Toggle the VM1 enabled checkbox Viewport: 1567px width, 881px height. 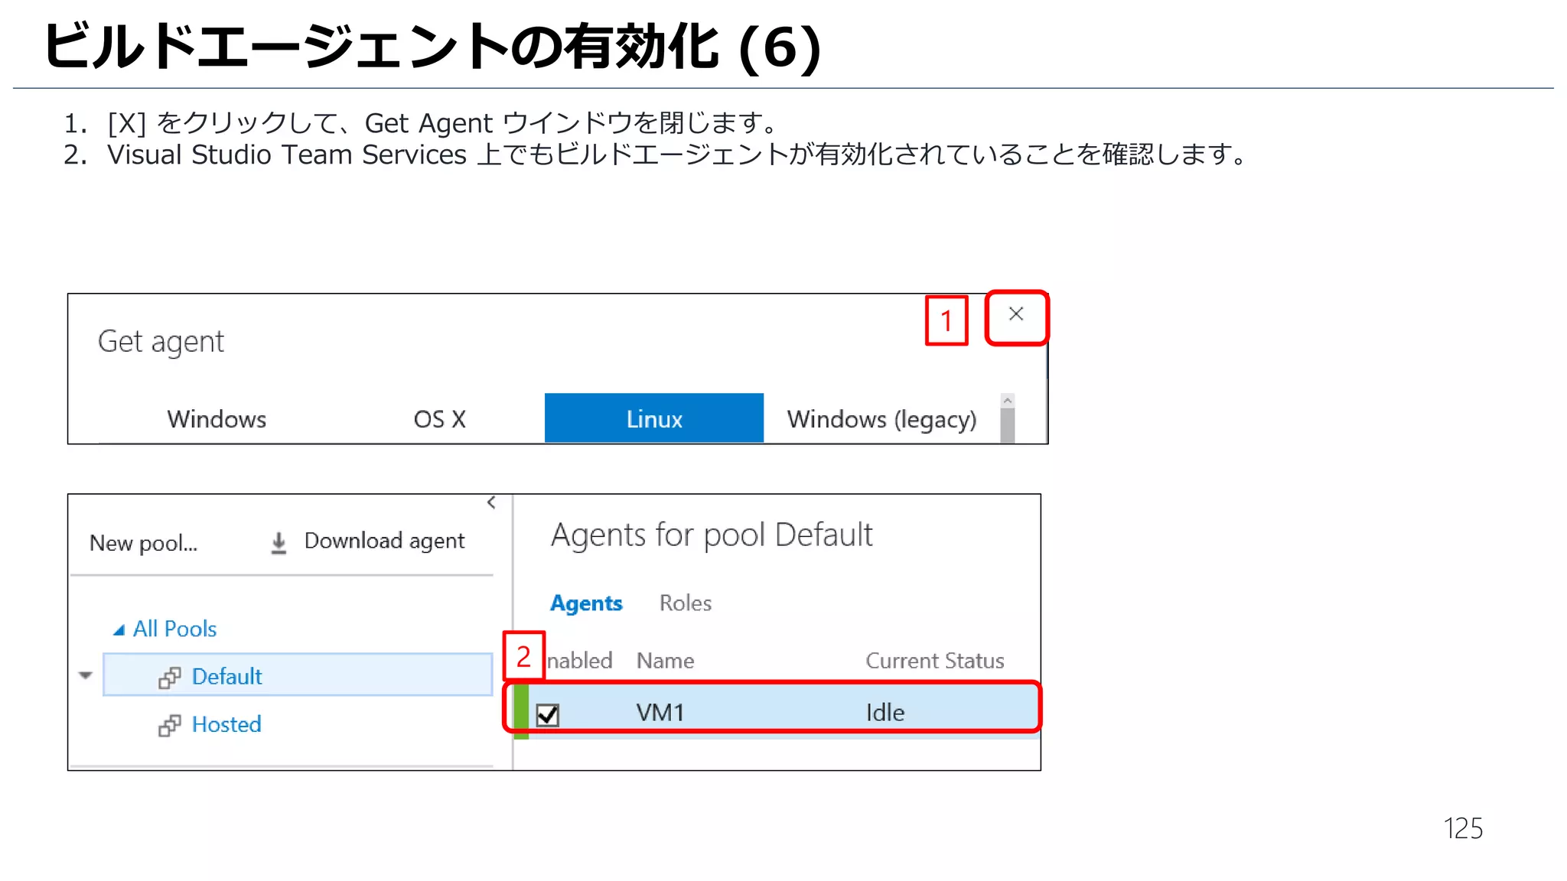[x=548, y=714]
